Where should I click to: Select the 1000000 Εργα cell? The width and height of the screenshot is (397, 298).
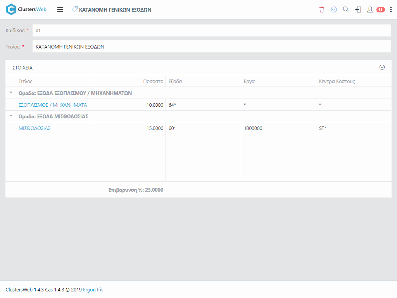[253, 128]
